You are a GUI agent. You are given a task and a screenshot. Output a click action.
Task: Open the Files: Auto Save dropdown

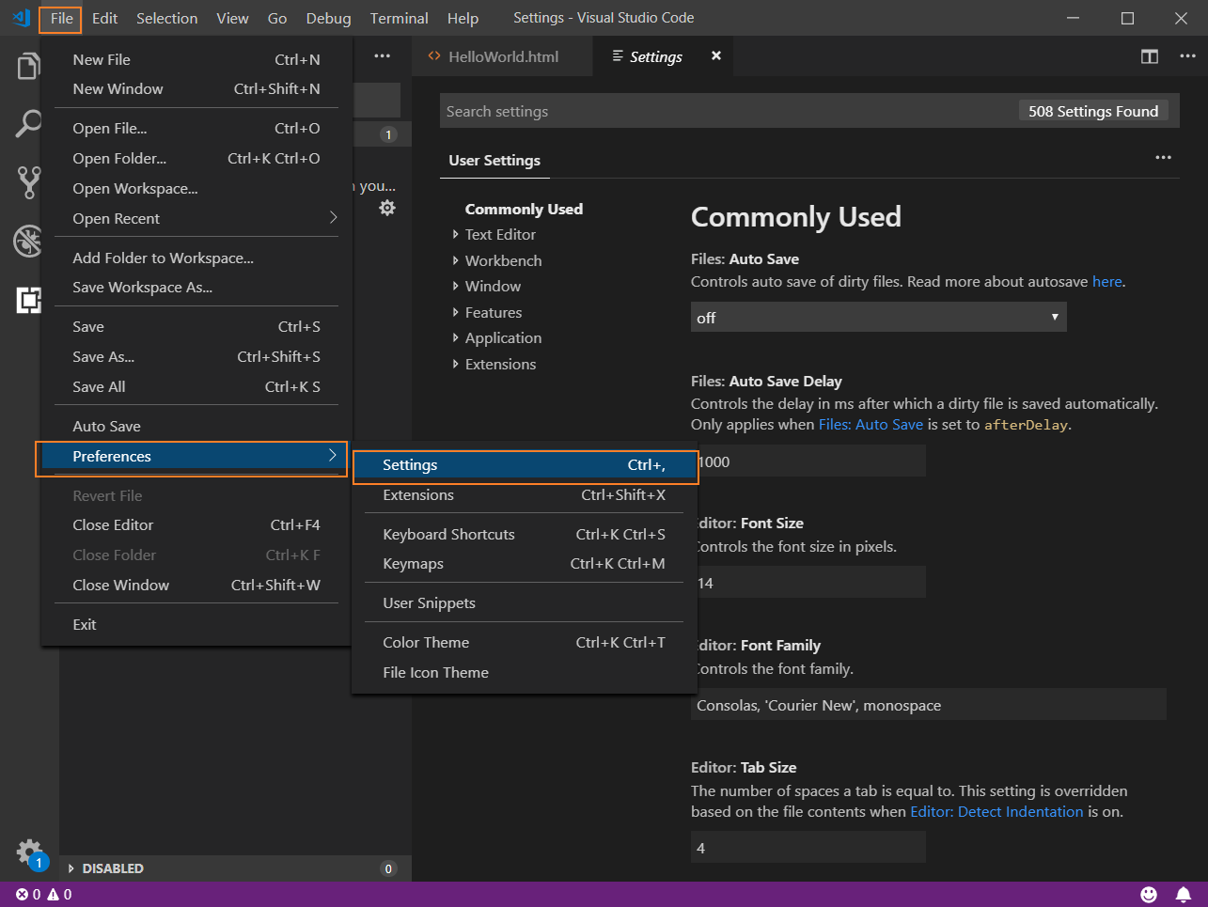click(x=878, y=318)
